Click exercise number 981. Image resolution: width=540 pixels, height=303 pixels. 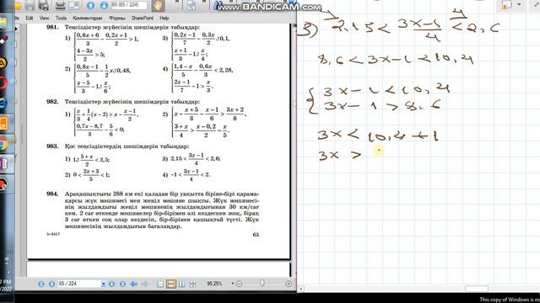click(x=52, y=27)
